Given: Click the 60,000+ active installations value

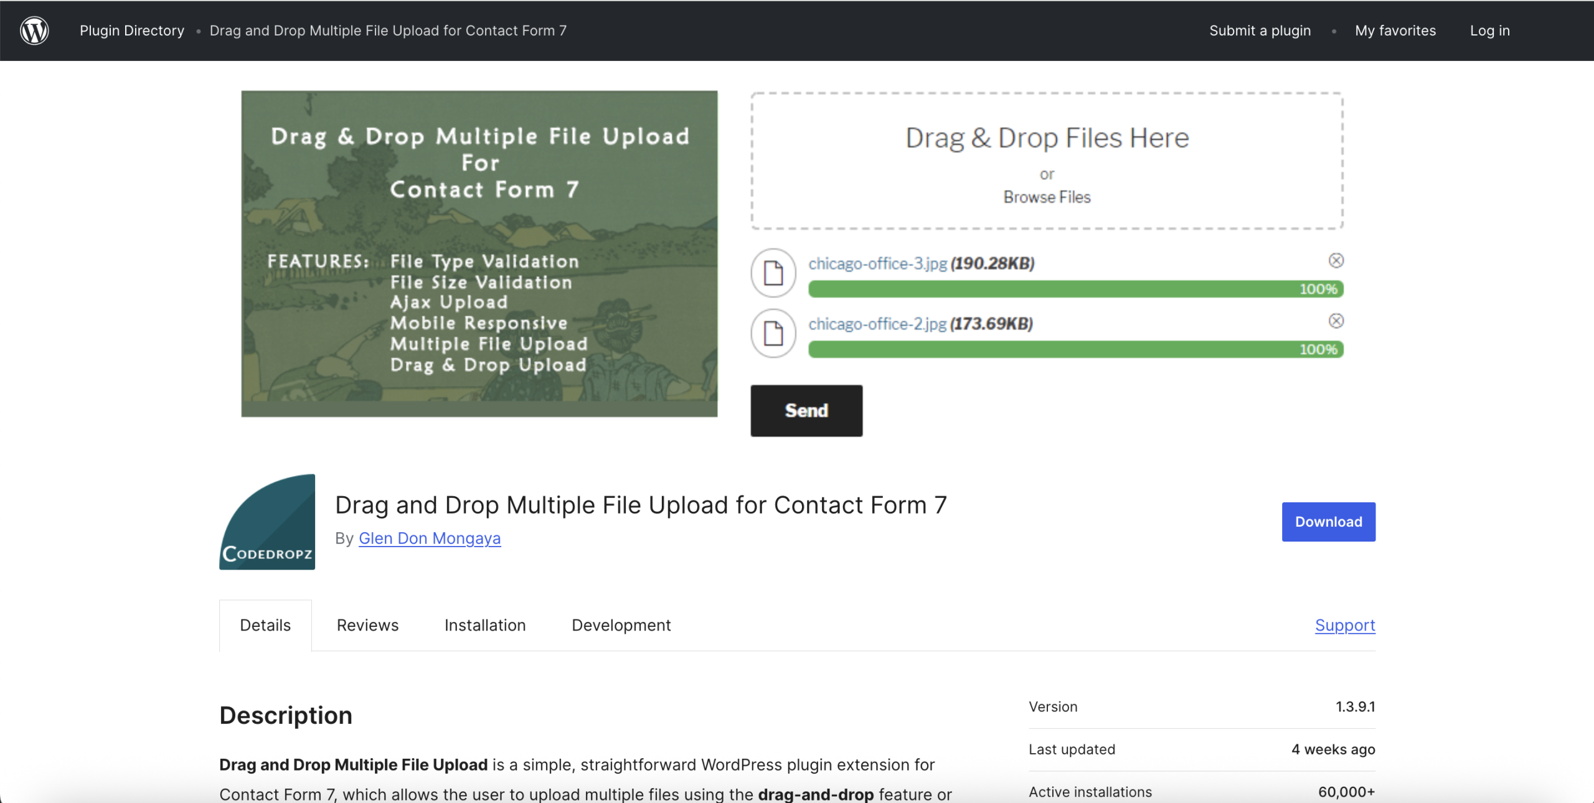Looking at the screenshot, I should point(1346,792).
